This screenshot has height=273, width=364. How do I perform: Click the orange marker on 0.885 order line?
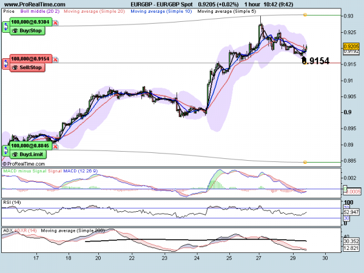[x=305, y=162]
